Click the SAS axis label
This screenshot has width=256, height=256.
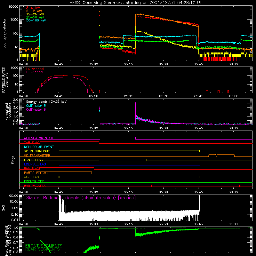[x=3, y=208]
